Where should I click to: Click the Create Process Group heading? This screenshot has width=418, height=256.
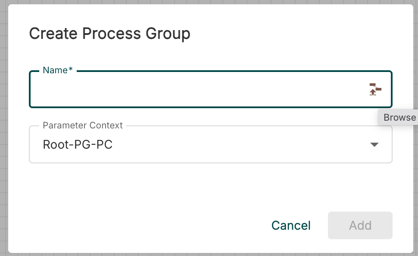coord(109,34)
